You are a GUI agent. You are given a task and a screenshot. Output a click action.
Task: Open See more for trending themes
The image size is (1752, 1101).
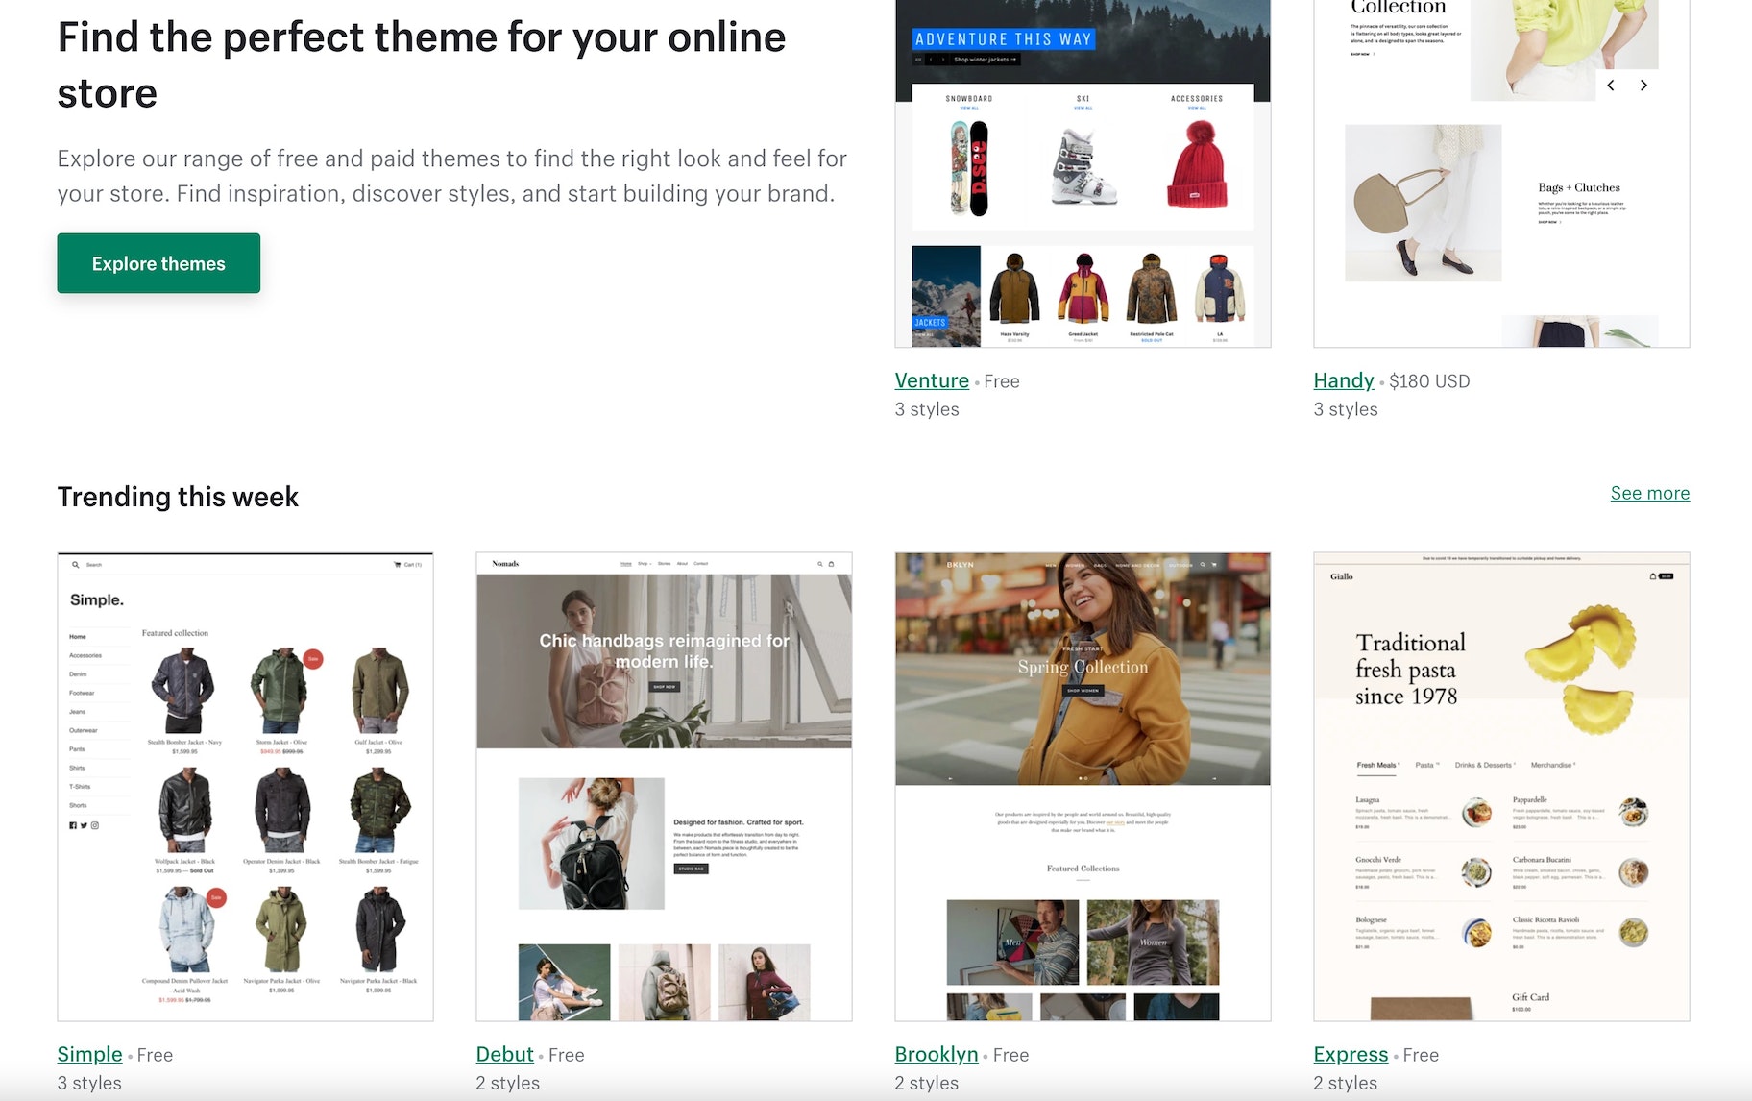pos(1649,493)
